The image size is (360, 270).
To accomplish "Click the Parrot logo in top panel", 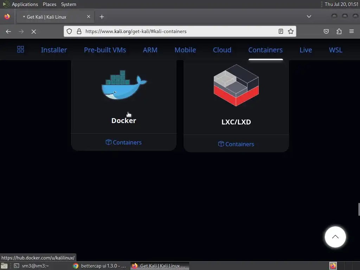I will tap(6, 4).
